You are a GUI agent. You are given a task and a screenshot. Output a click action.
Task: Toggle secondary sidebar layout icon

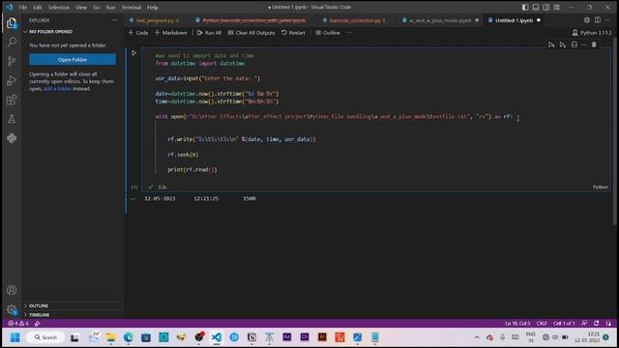click(545, 7)
